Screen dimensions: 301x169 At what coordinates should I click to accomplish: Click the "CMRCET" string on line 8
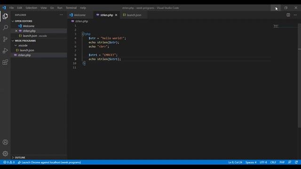coord(109,55)
